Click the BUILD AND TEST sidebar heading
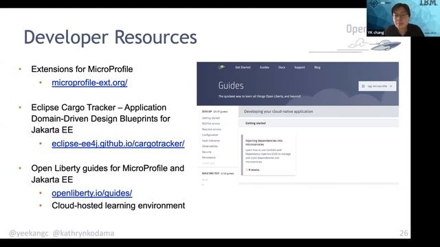 coord(218,174)
